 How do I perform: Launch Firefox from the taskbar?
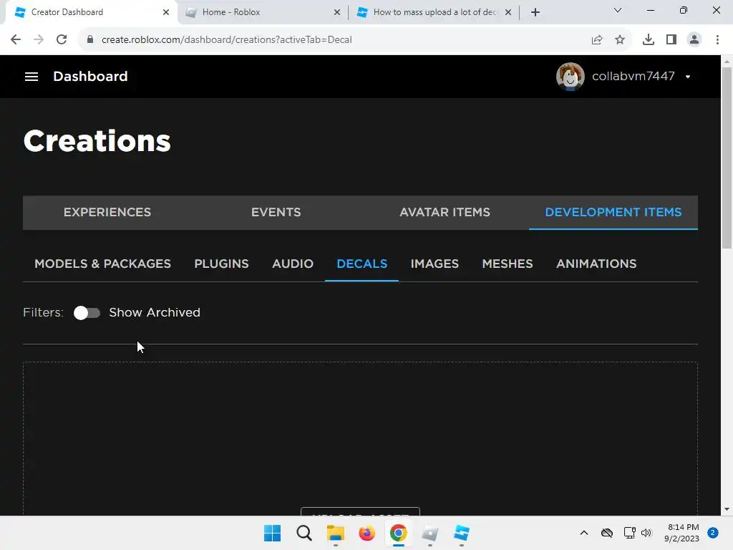pyautogui.click(x=367, y=533)
